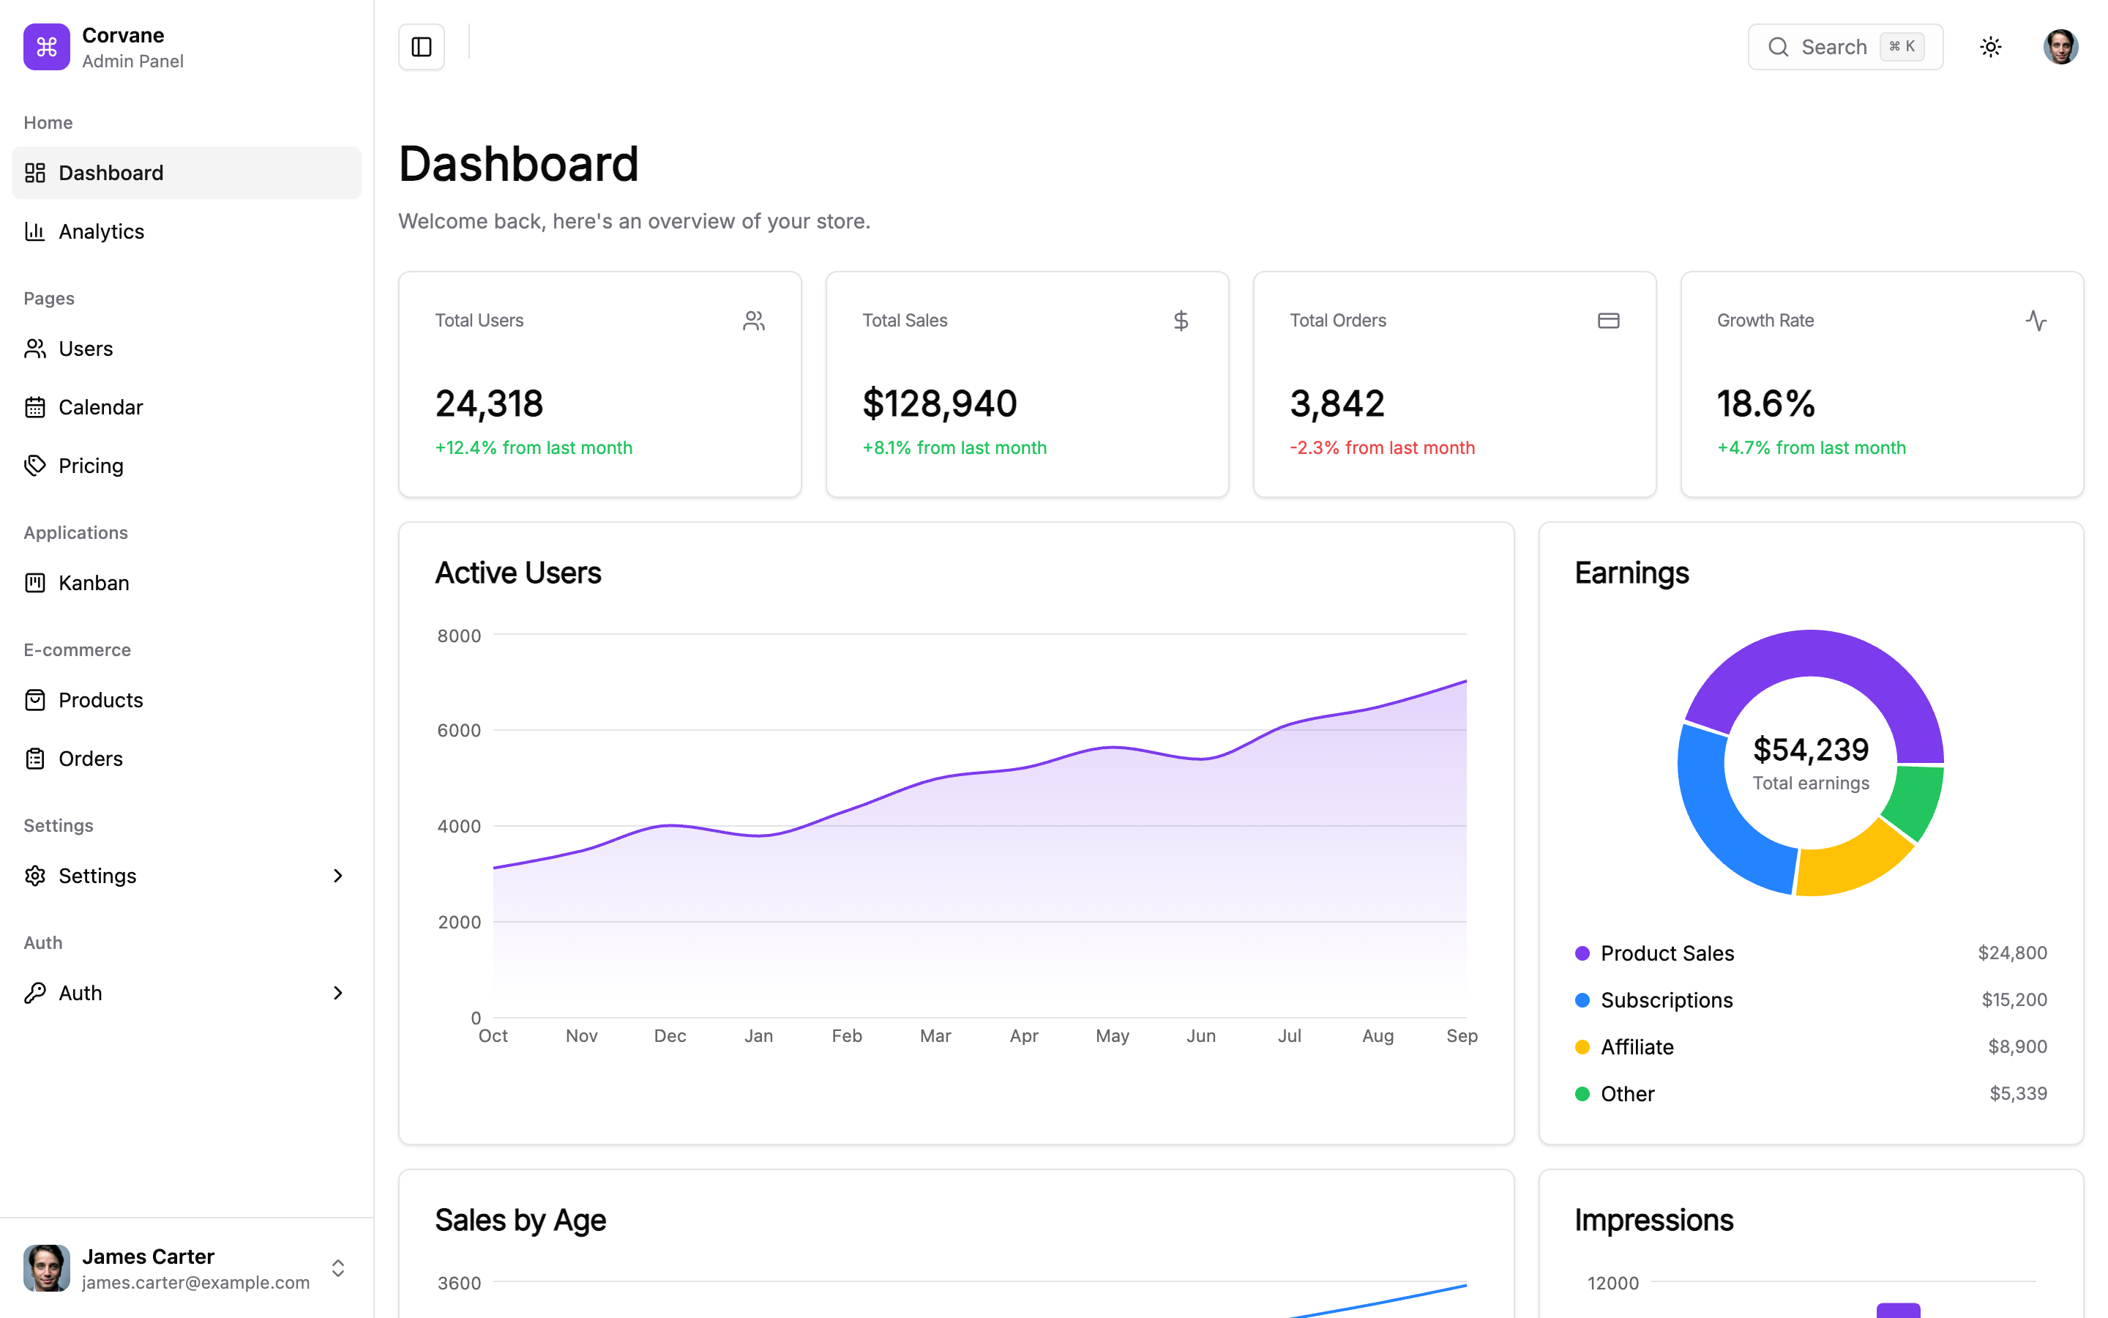Click the Growth Rate activity icon
The image size is (2108, 1318).
[x=2036, y=321]
